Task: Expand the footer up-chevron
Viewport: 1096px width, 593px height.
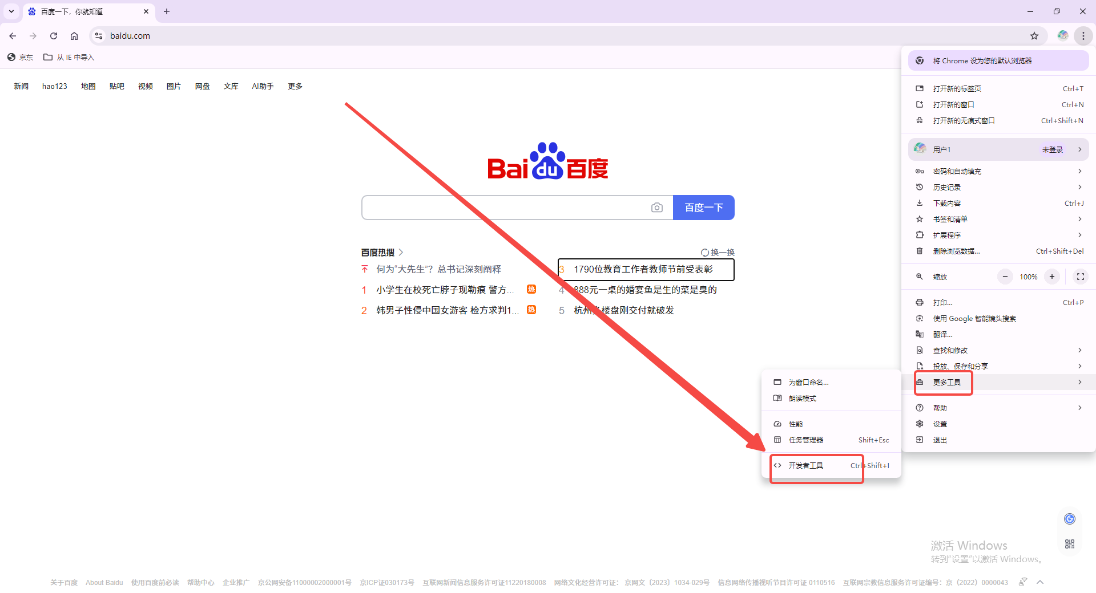Action: pos(1040,582)
